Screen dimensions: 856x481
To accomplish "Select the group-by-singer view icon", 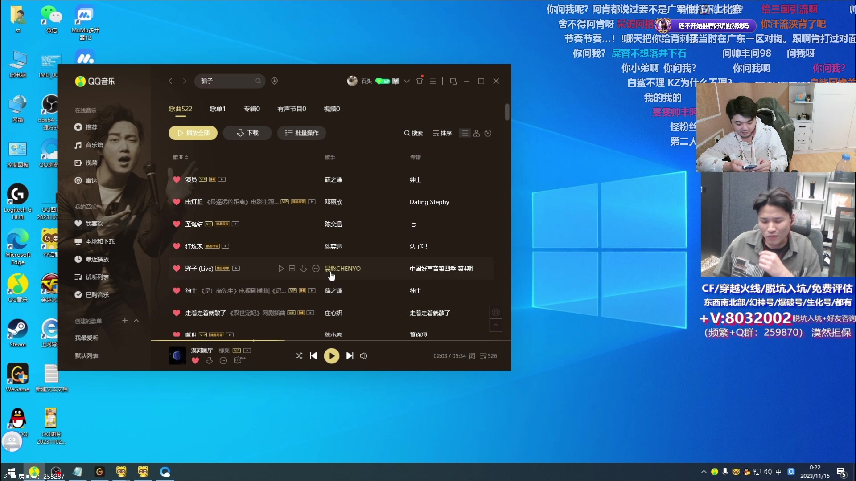I will click(477, 133).
